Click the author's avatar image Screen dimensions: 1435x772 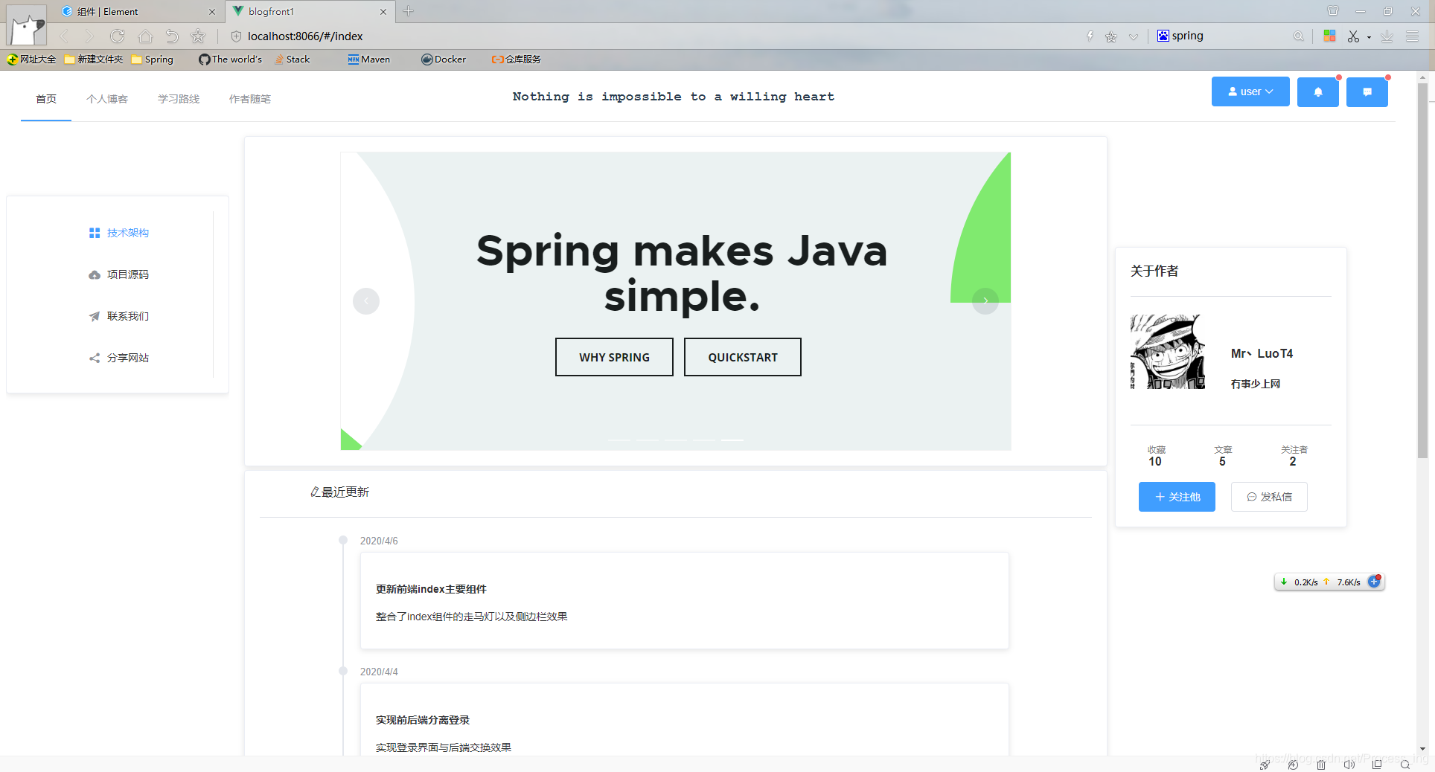[1167, 352]
